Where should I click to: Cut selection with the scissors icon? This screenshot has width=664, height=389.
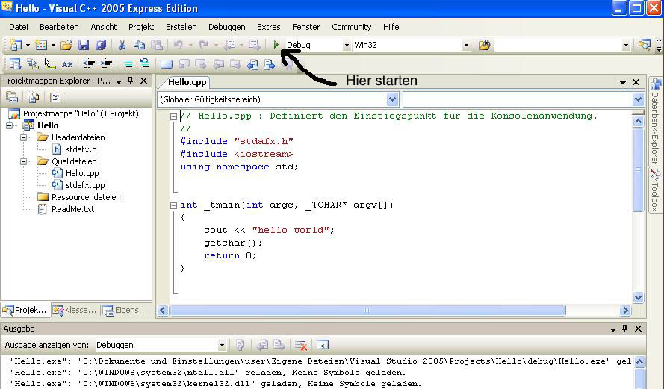point(122,45)
